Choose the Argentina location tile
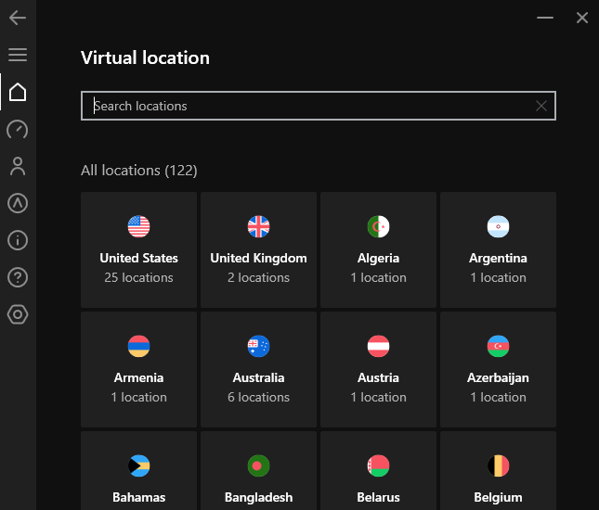 (498, 249)
